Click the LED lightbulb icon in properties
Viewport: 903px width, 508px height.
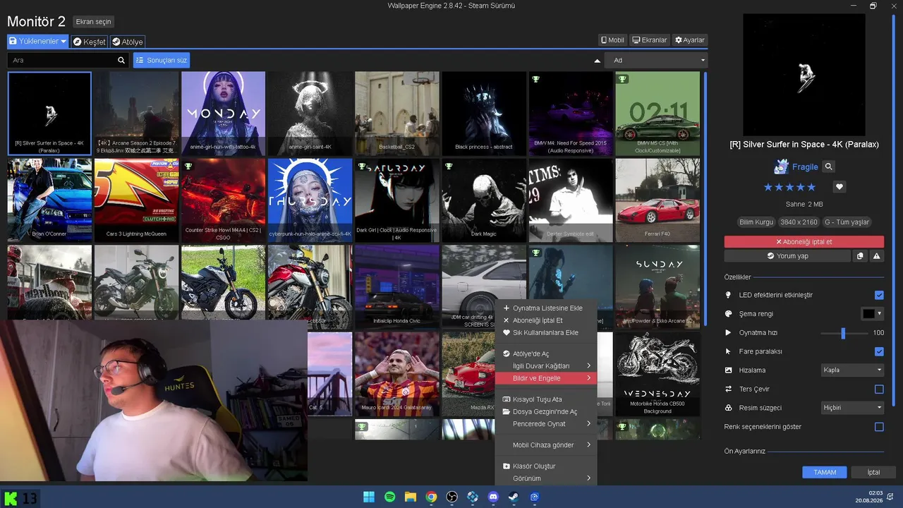click(x=729, y=295)
